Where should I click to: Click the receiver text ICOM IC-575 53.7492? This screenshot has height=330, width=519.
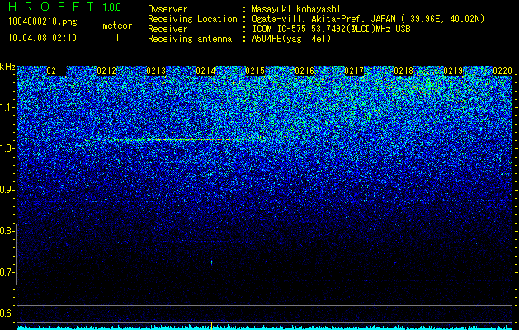pos(331,29)
